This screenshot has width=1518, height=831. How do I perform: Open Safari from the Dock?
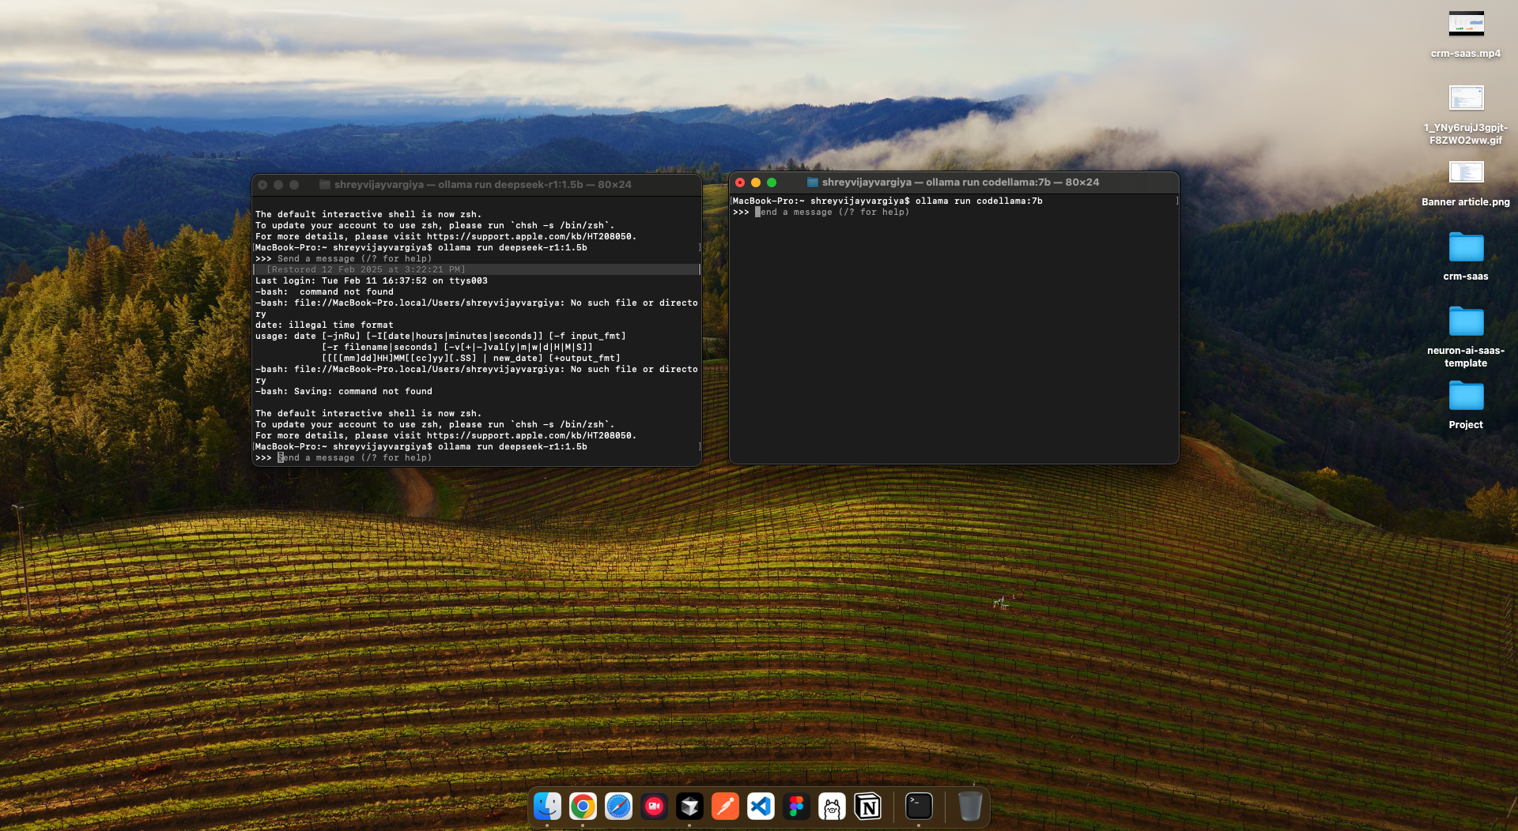point(618,807)
